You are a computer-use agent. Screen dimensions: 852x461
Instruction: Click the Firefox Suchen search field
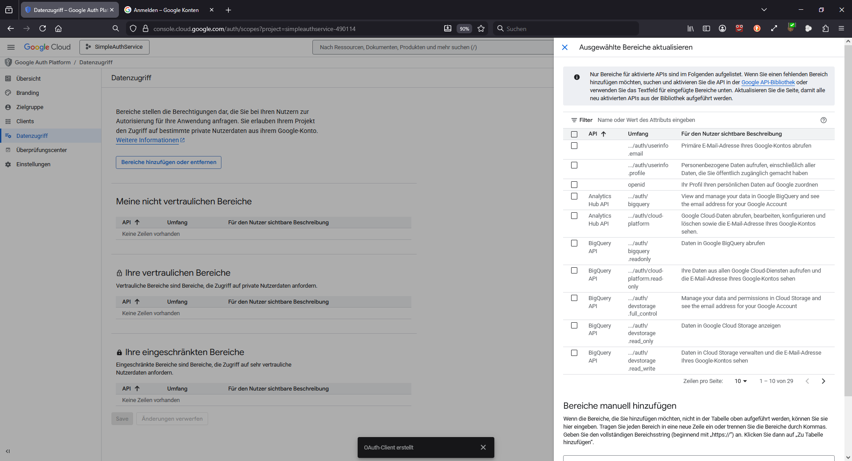pos(566,28)
